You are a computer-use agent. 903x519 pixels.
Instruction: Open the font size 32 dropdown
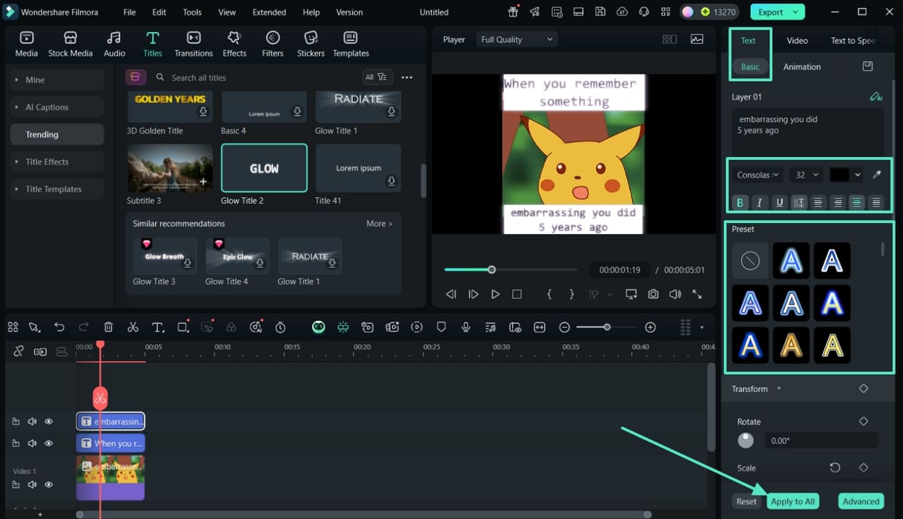click(x=807, y=175)
